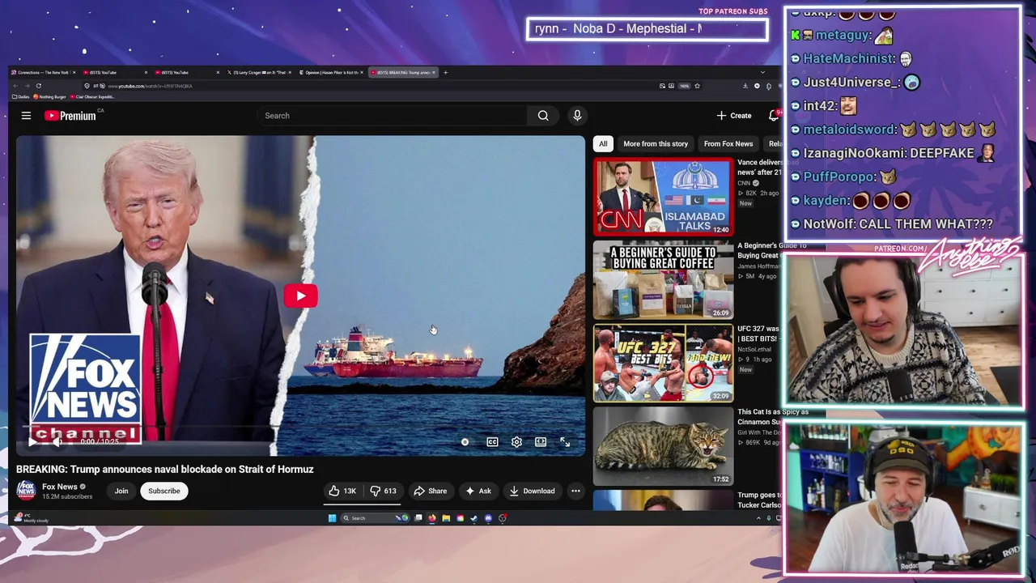Open YouTube notifications bell
The height and width of the screenshot is (583, 1036).
coord(774,116)
